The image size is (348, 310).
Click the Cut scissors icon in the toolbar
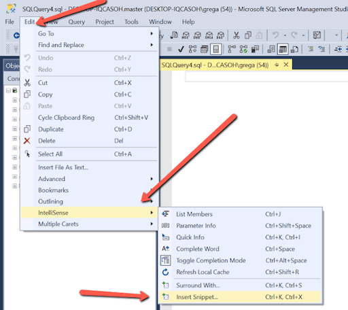(237, 35)
